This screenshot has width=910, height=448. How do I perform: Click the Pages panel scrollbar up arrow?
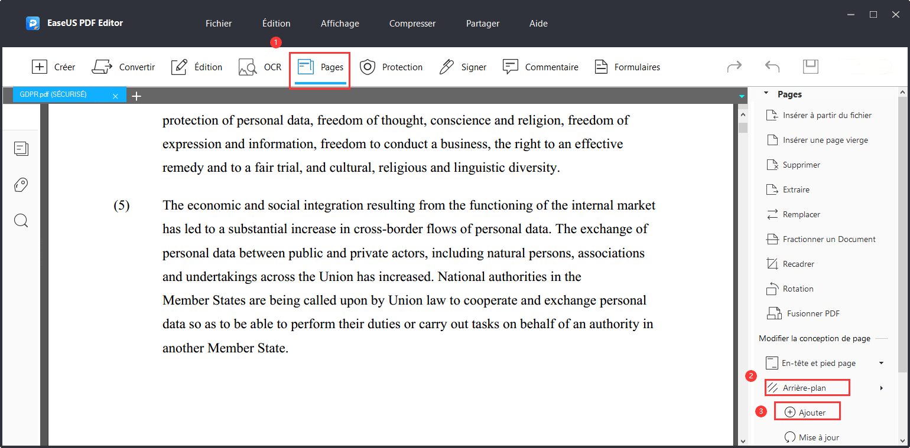[x=902, y=93]
